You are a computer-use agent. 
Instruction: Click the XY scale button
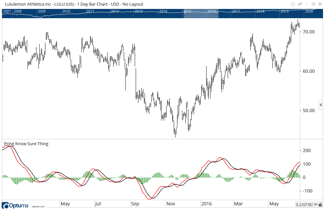[x=316, y=205]
